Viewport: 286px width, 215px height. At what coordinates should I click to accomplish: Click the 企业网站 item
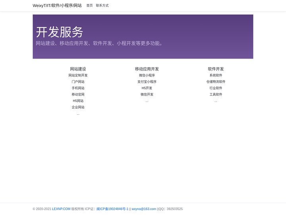(78, 107)
